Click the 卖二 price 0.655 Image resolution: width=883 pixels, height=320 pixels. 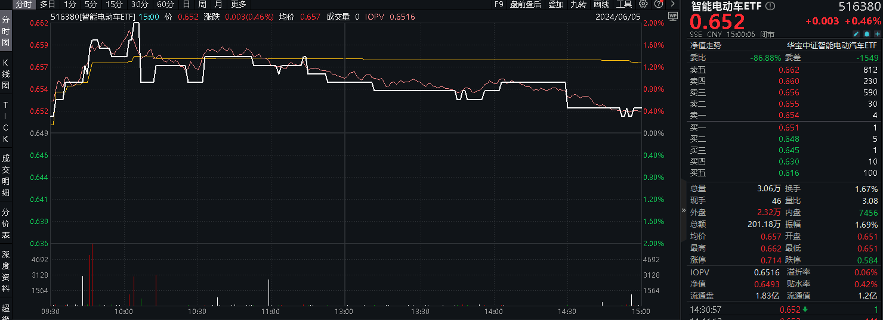789,104
